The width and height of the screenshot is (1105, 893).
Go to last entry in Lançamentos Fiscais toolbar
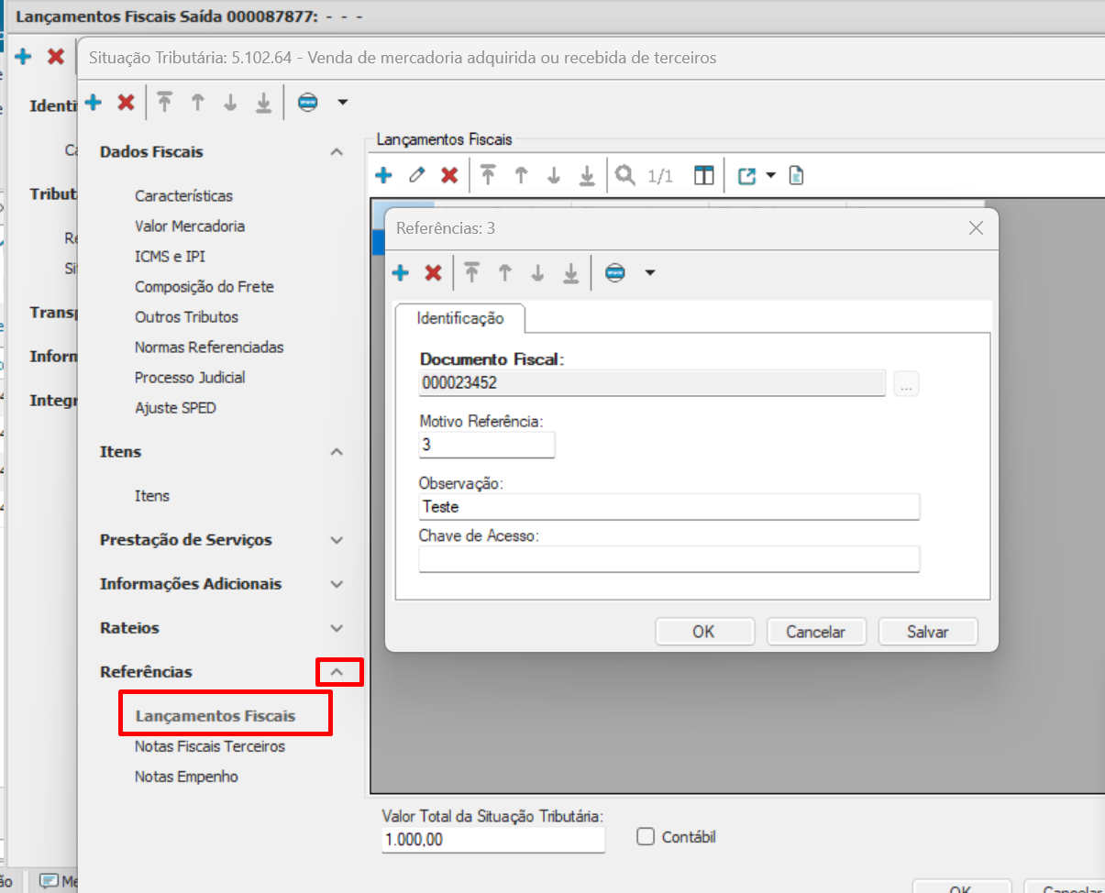coord(587,175)
